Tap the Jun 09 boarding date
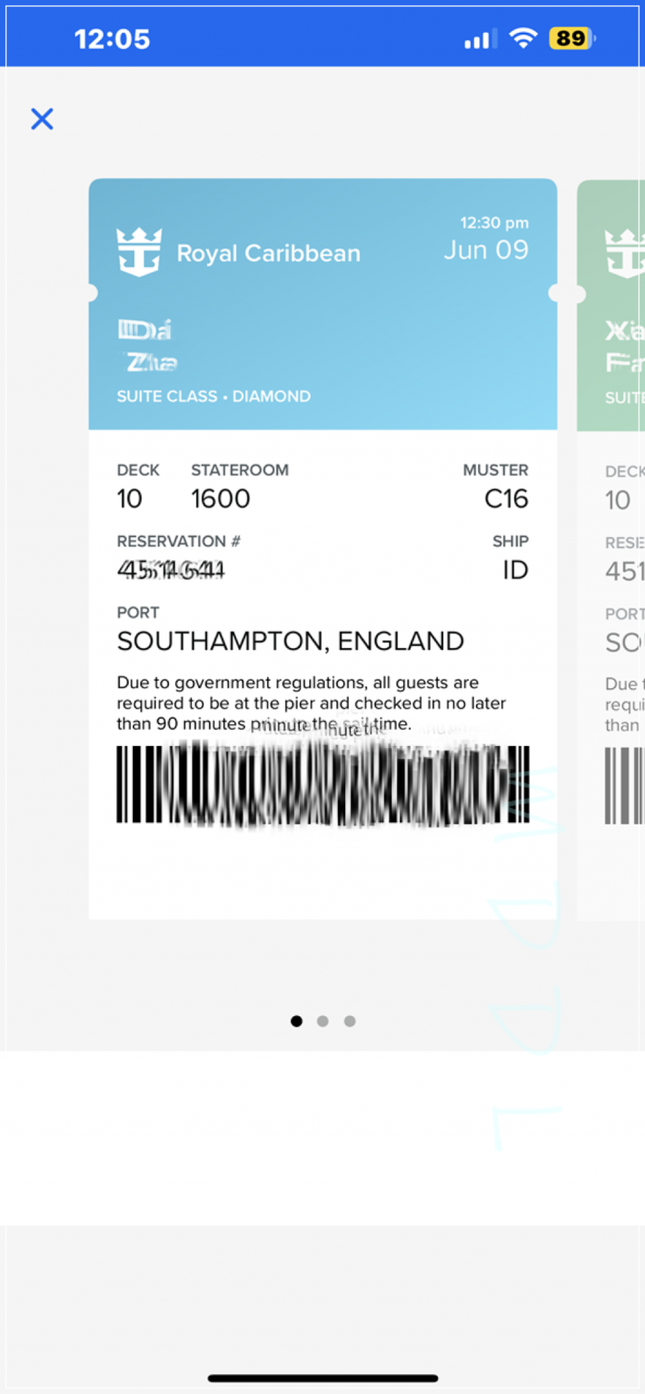Image resolution: width=645 pixels, height=1394 pixels. pos(486,250)
